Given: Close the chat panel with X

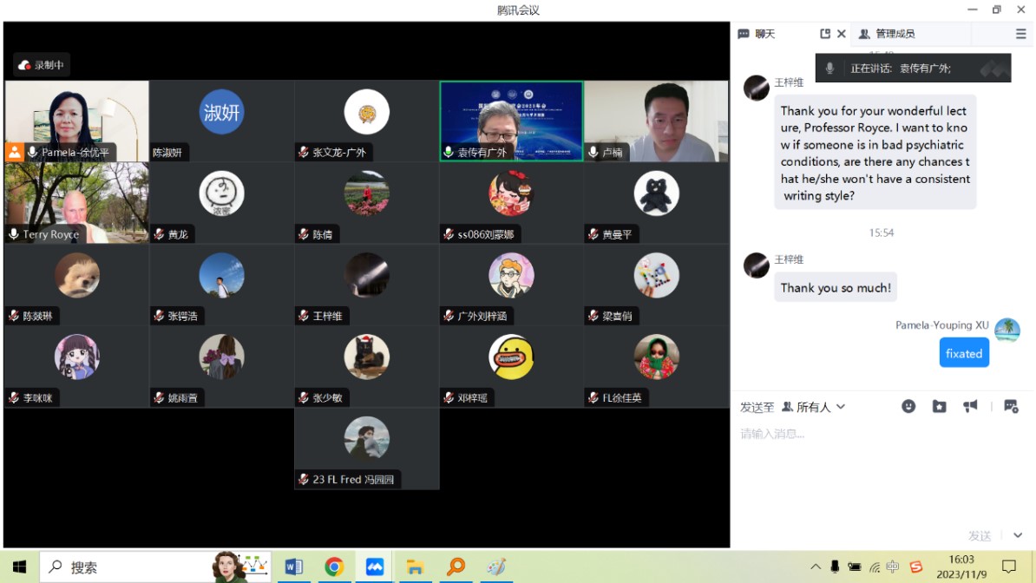Looking at the screenshot, I should 841,34.
